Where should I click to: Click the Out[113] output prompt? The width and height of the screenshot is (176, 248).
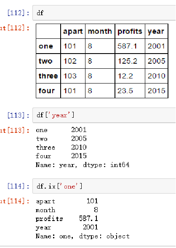pyautogui.click(x=15, y=130)
